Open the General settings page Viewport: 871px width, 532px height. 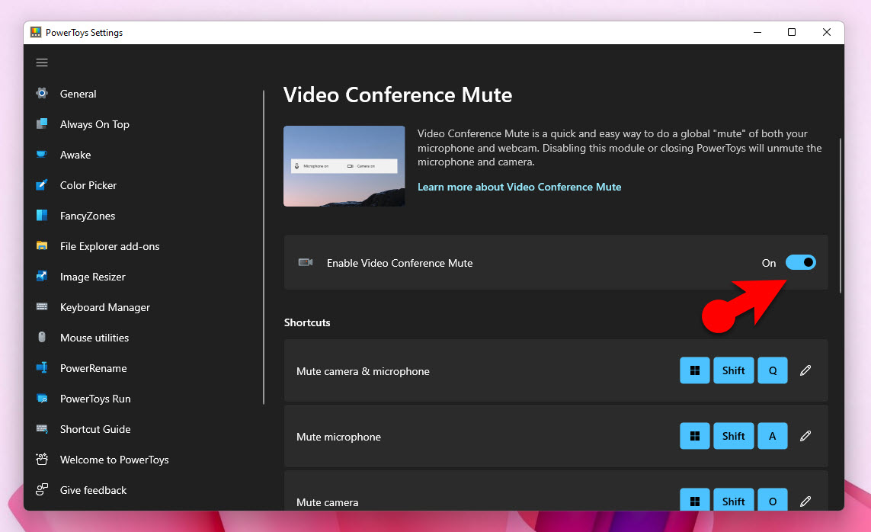(78, 94)
